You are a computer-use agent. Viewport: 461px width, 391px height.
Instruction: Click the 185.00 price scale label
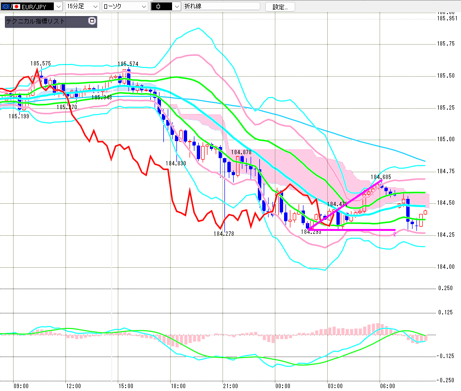[x=446, y=139]
